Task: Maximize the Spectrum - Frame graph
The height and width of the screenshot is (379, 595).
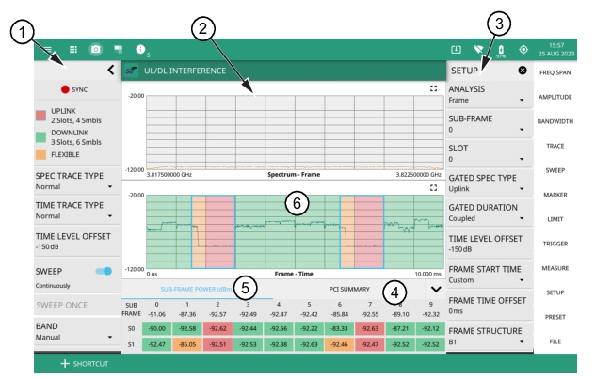Action: (433, 88)
